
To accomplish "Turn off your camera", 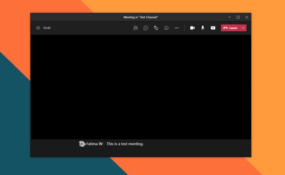I will point(192,28).
